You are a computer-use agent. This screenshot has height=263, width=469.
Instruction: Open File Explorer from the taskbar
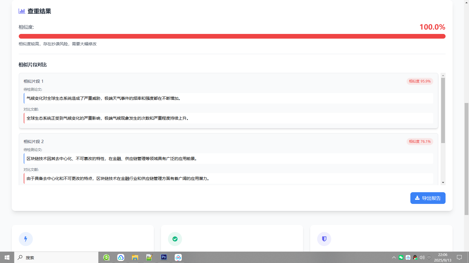135,257
